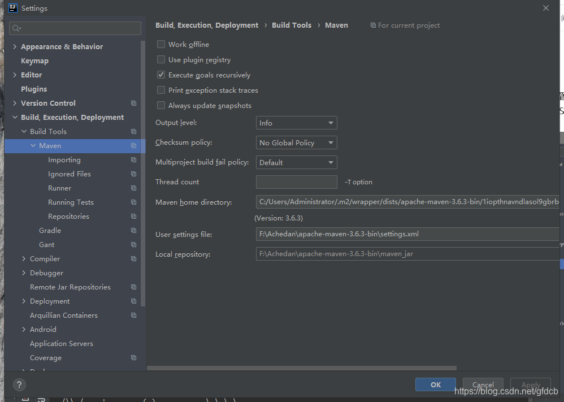The height and width of the screenshot is (402, 564).
Task: Select Runner under Maven
Action: tap(60, 188)
